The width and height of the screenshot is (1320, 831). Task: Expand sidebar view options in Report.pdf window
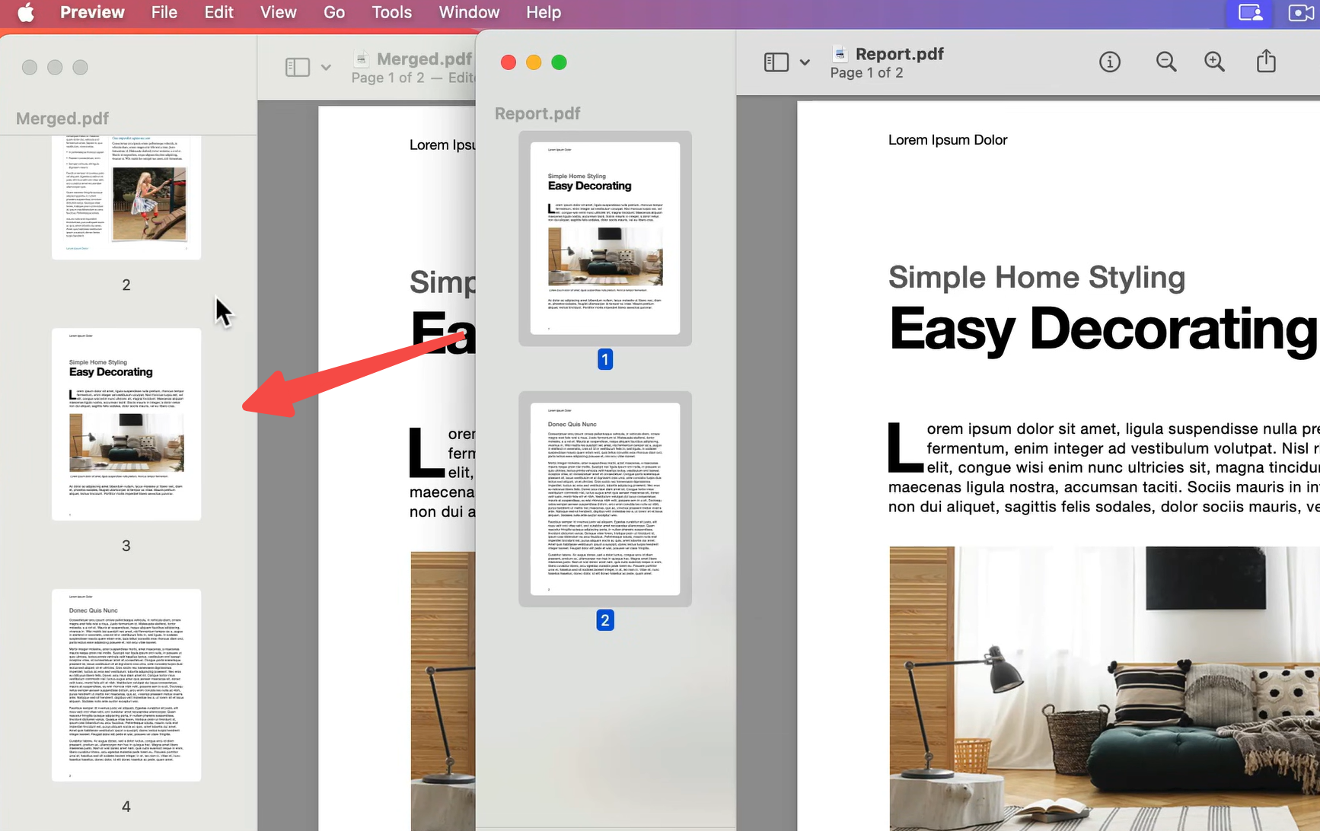(805, 62)
